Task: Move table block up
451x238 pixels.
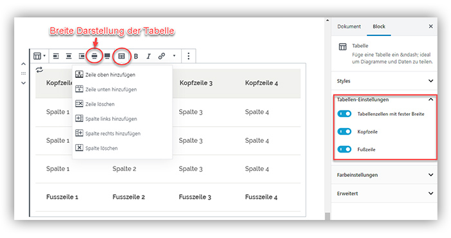Action: click(x=24, y=64)
